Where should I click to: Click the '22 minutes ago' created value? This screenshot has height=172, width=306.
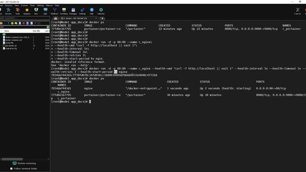pos(170,29)
